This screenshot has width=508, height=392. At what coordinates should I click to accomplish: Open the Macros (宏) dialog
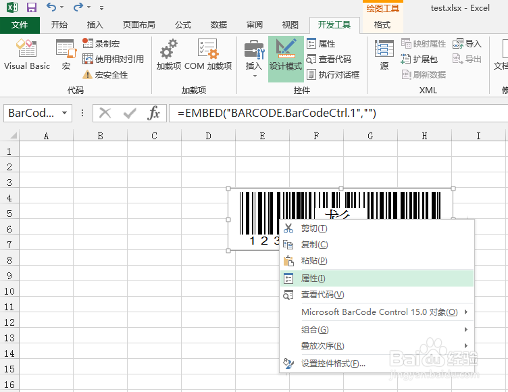[66, 54]
